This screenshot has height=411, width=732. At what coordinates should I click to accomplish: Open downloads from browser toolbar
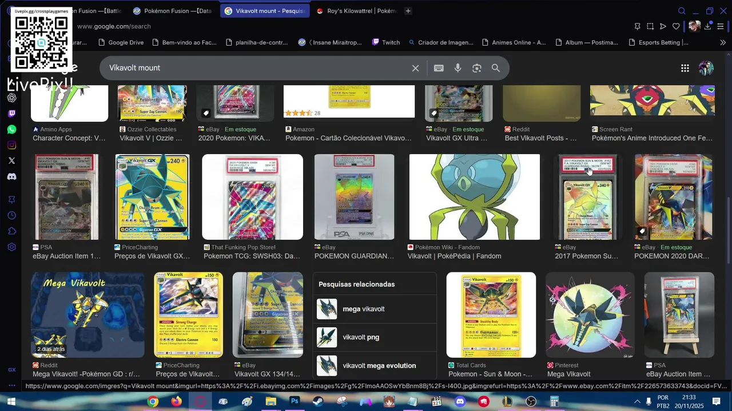click(x=708, y=26)
